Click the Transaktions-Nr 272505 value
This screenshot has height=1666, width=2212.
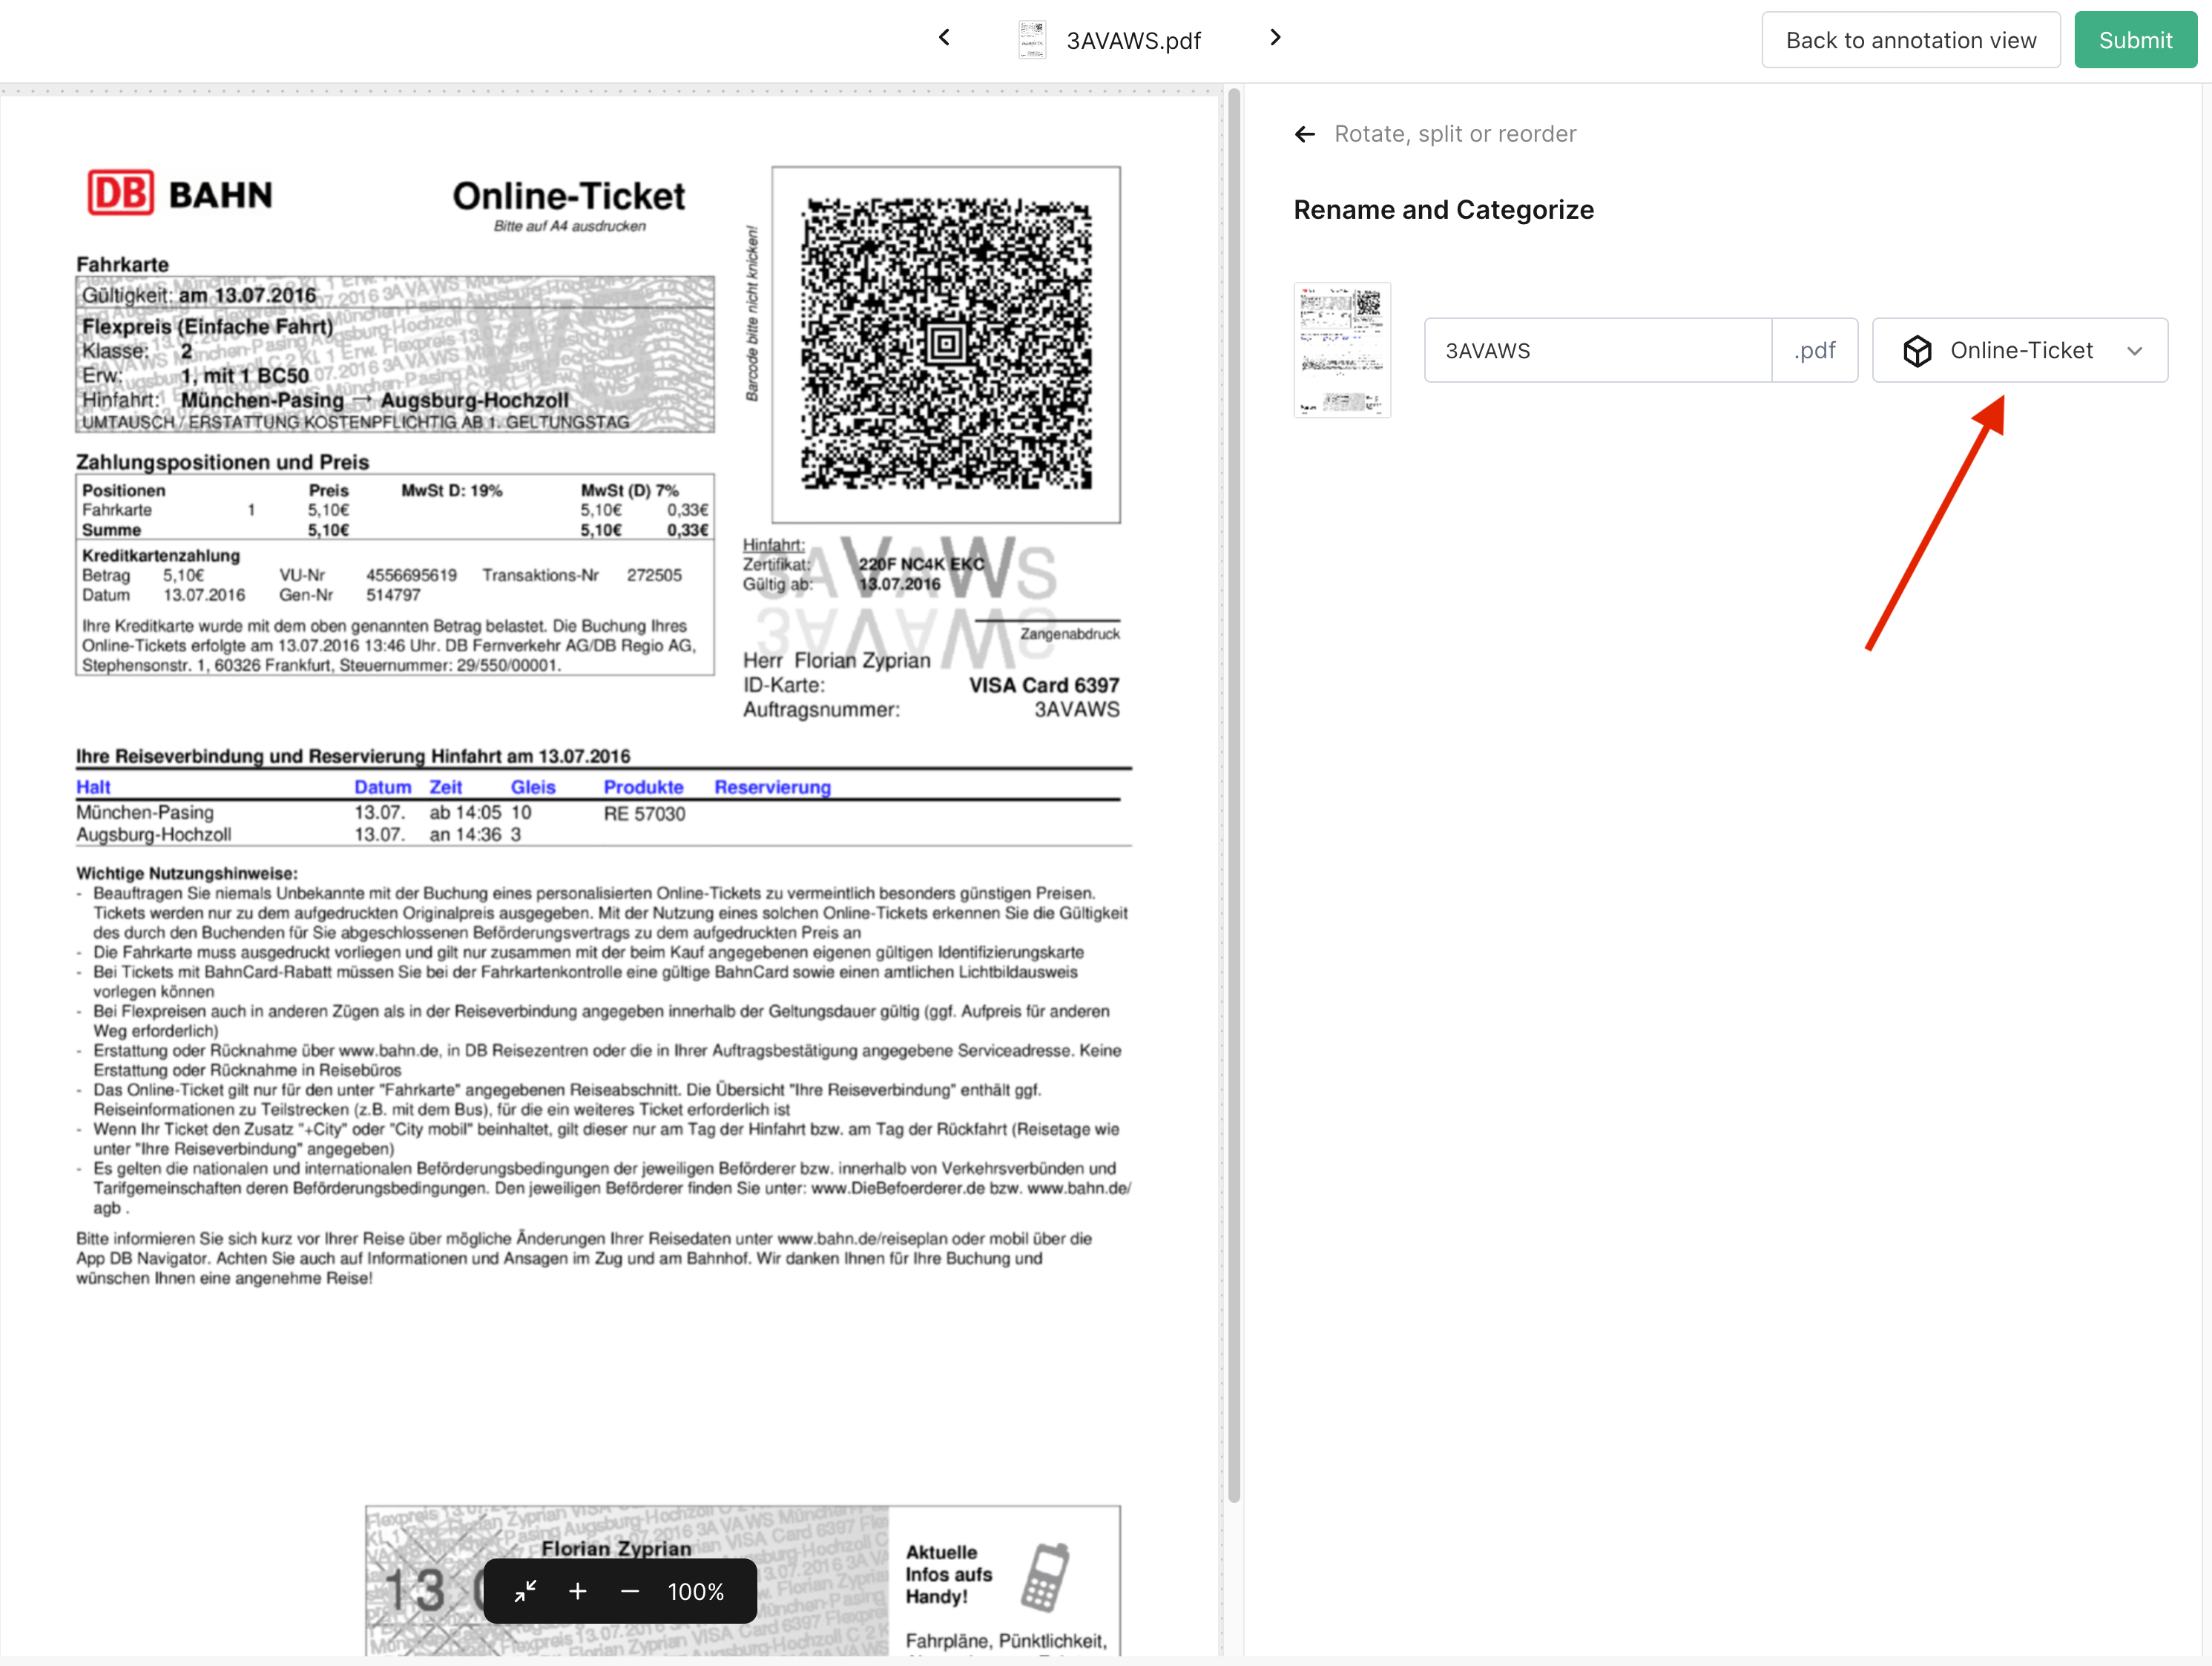click(654, 575)
